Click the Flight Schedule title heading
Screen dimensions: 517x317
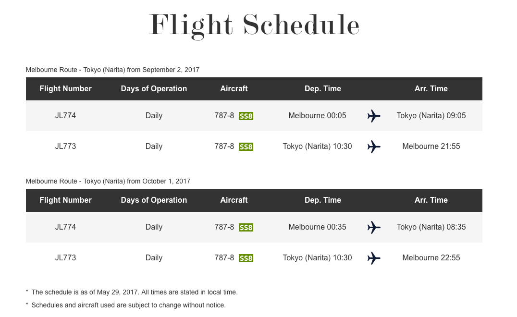pyautogui.click(x=254, y=26)
